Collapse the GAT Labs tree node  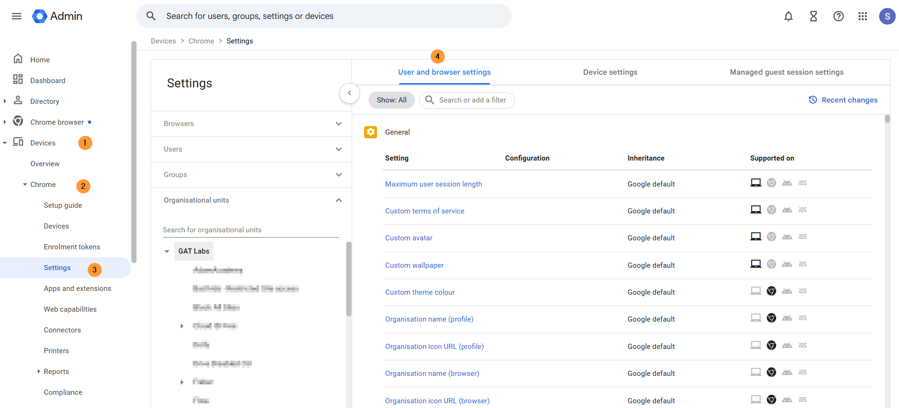pos(167,251)
